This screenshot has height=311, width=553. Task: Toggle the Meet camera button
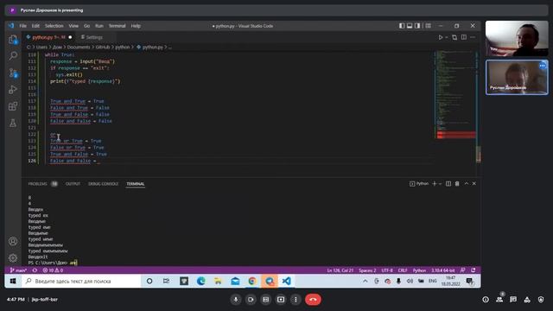251,300
